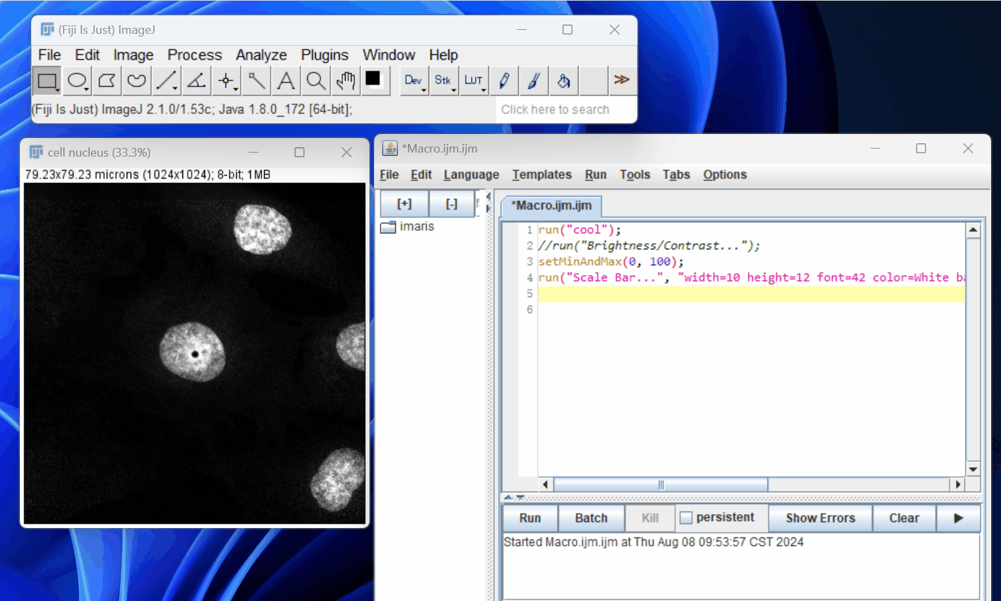
Task: Open the Stk stacks menu tool
Action: (x=444, y=81)
